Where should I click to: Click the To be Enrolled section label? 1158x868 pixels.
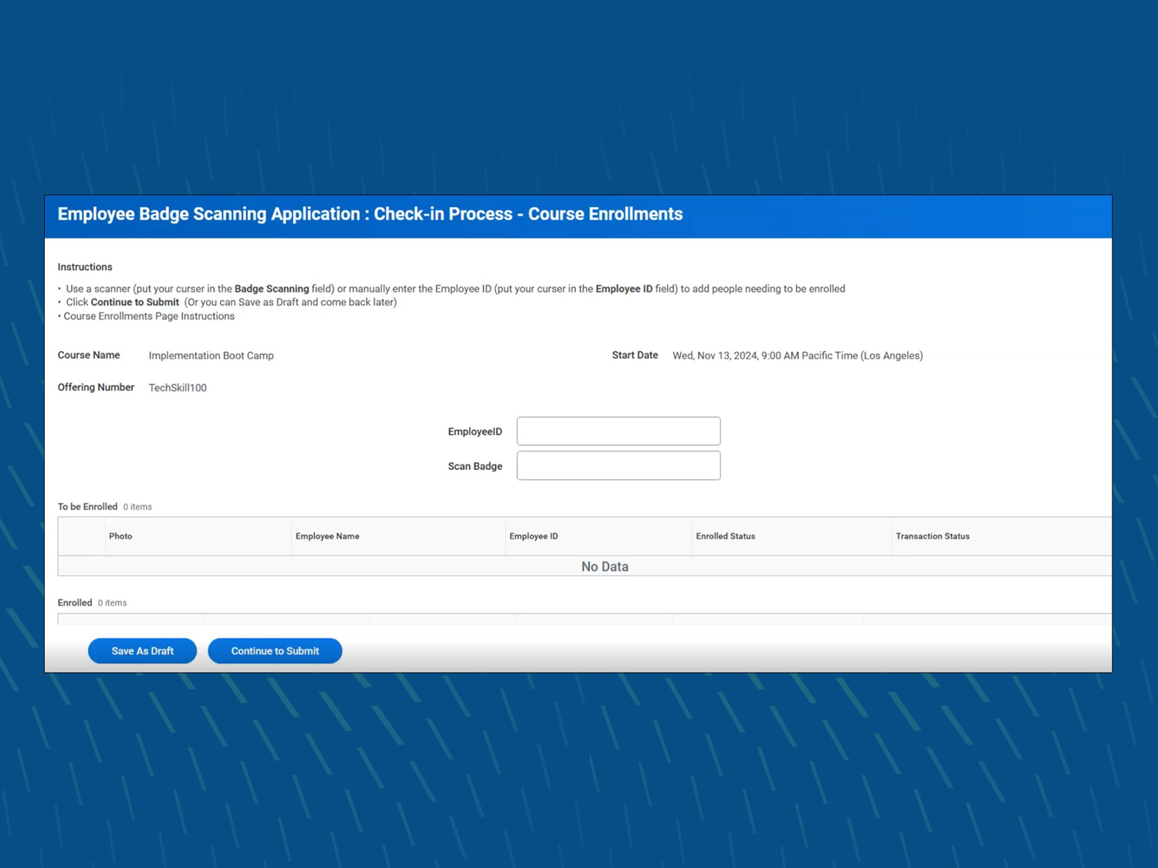click(x=87, y=506)
